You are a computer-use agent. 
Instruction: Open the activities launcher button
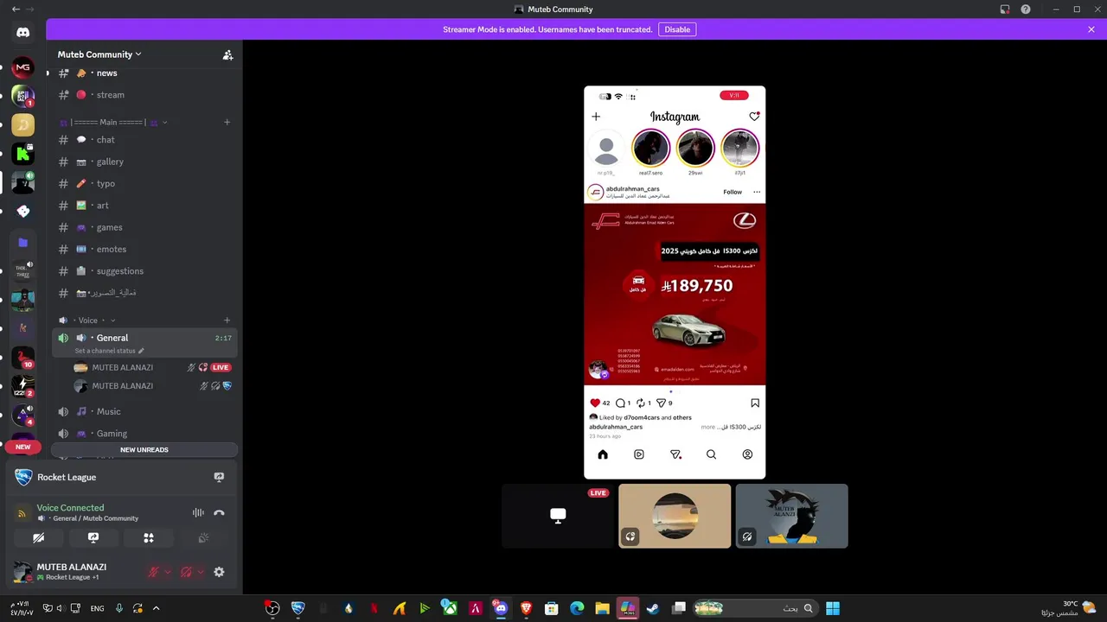click(148, 537)
